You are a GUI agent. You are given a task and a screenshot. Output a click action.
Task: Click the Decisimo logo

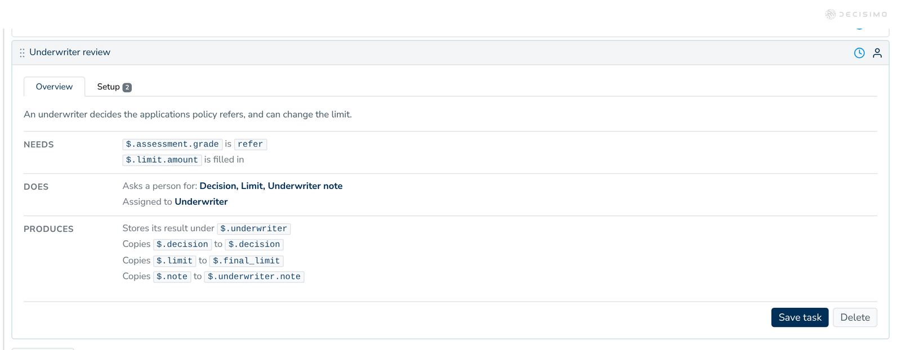click(856, 14)
